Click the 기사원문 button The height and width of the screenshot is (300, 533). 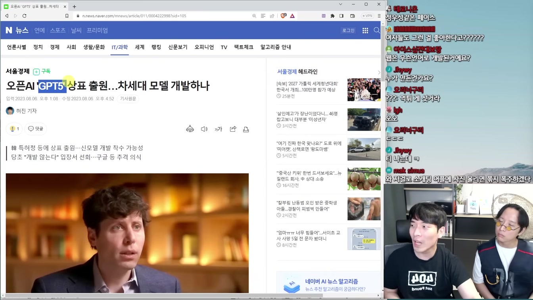[x=128, y=99]
